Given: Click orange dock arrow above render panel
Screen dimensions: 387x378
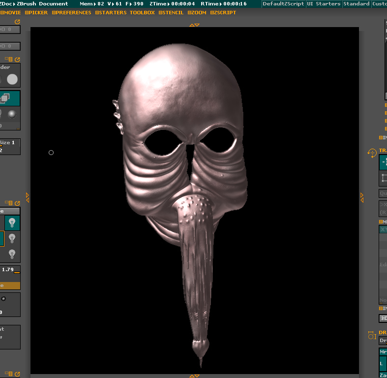Looking at the screenshot, I should (x=17, y=59).
